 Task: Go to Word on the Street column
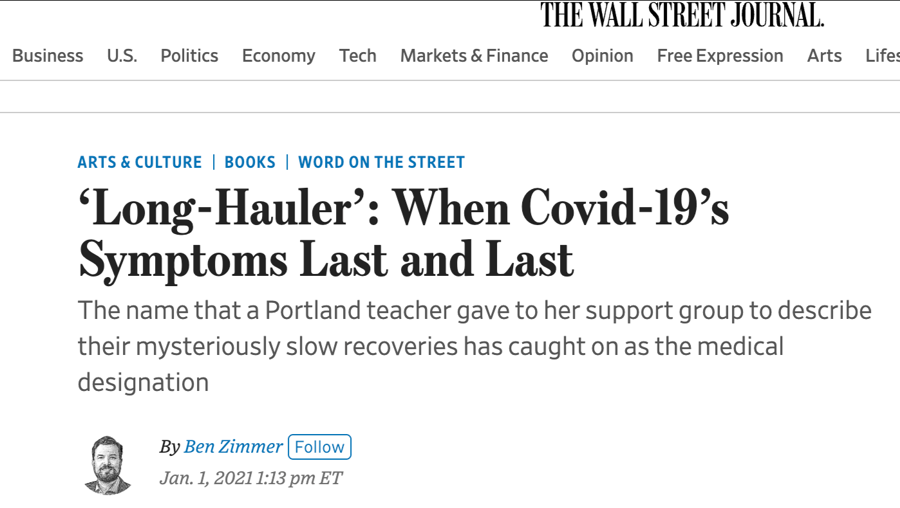click(381, 162)
